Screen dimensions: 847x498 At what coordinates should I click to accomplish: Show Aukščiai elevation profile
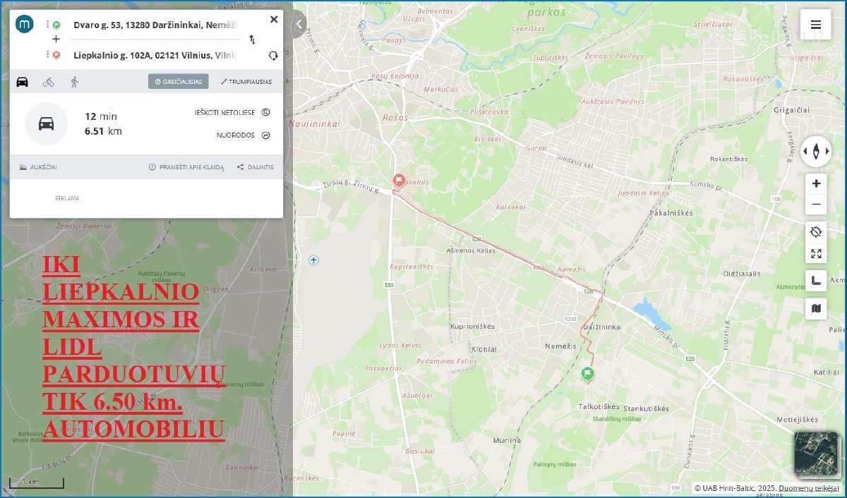coord(39,167)
